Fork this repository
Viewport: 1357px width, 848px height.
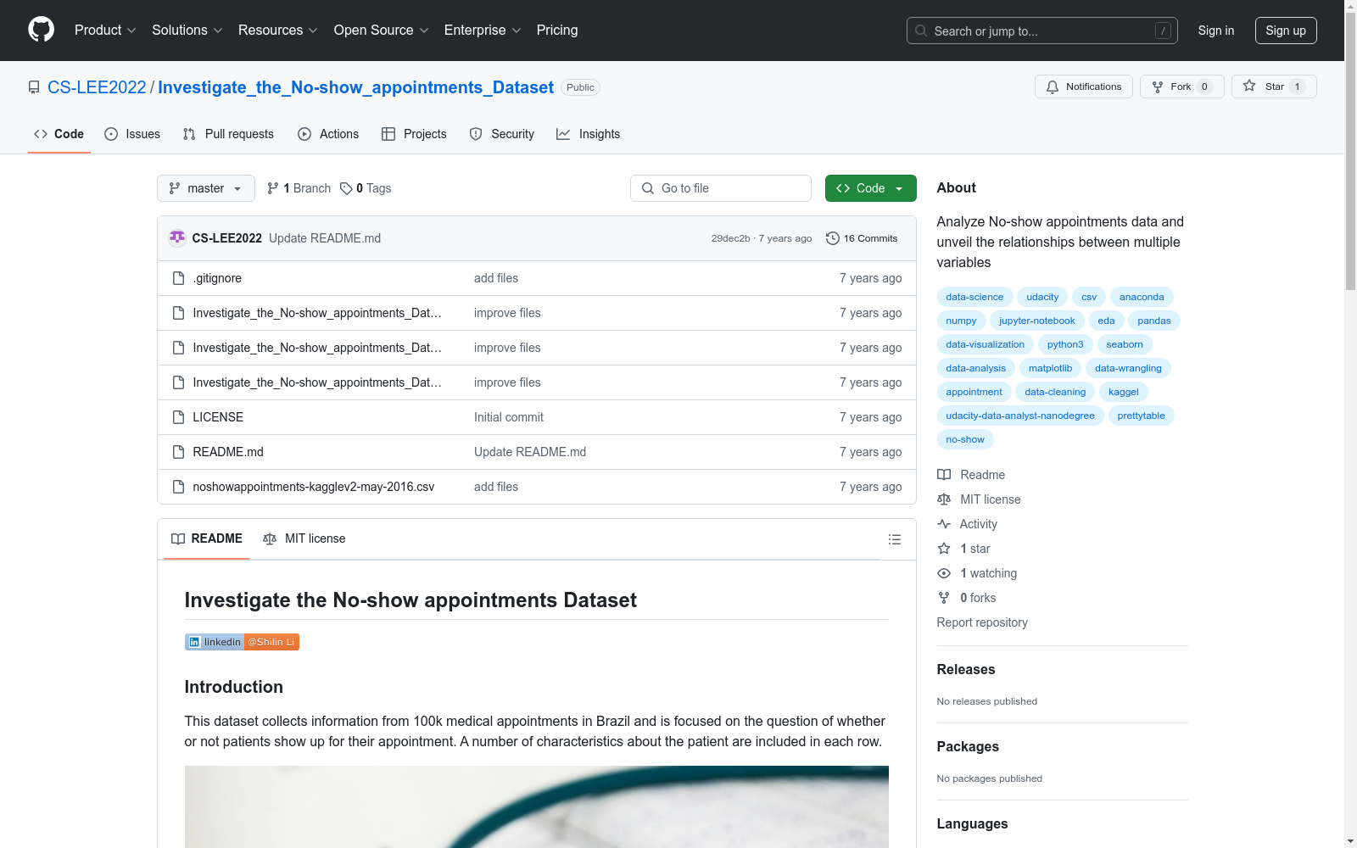tap(1181, 86)
